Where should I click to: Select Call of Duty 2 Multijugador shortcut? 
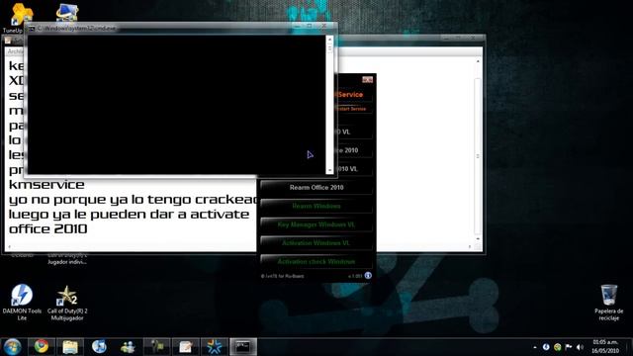coord(67,303)
